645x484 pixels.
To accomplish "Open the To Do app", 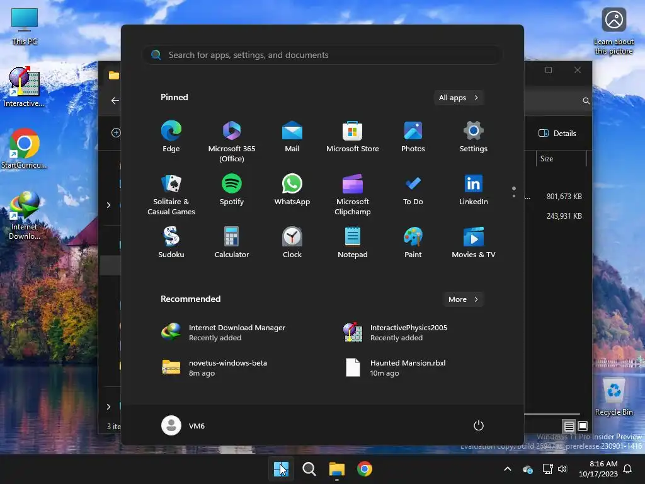I will [413, 190].
